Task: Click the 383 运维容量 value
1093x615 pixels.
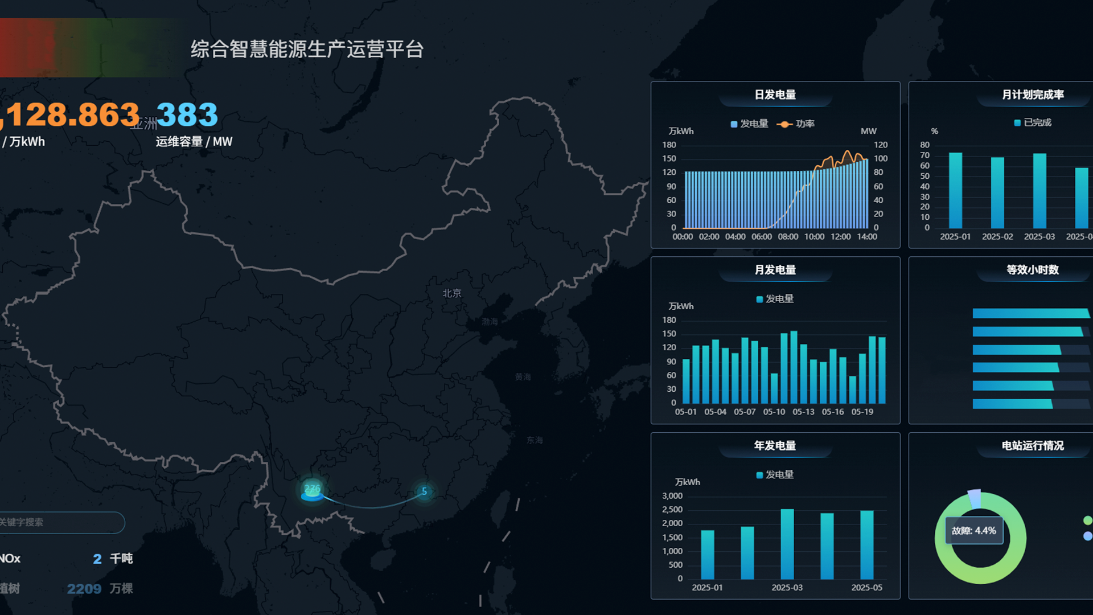Action: [x=187, y=114]
